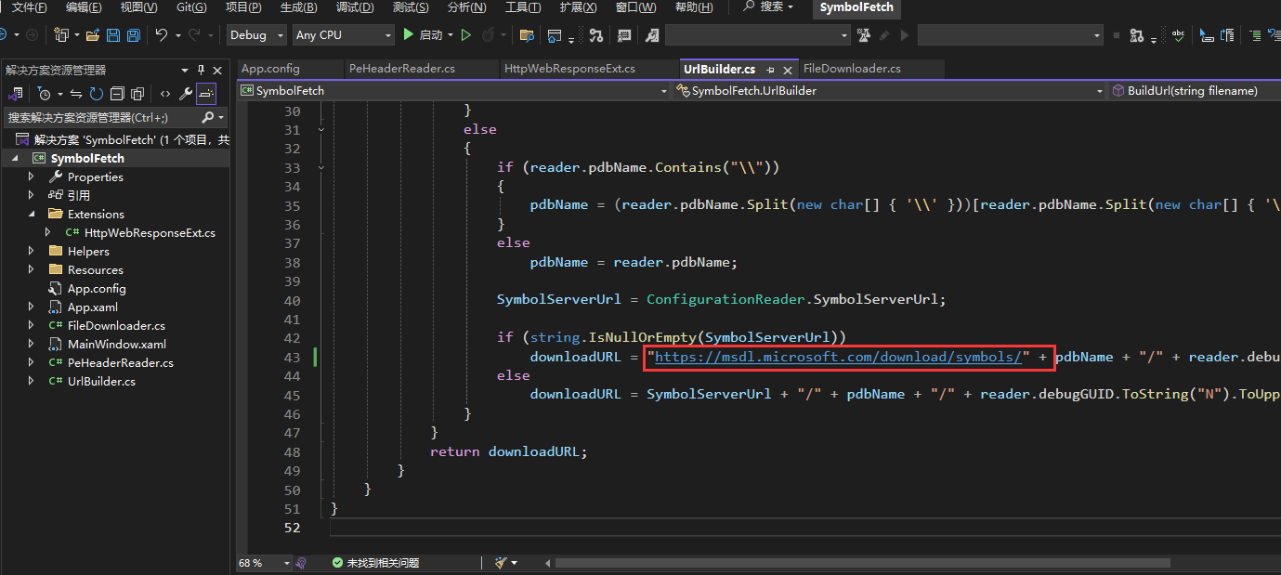Undo the last edit via Undo icon
This screenshot has height=575, width=1281.
[x=162, y=35]
